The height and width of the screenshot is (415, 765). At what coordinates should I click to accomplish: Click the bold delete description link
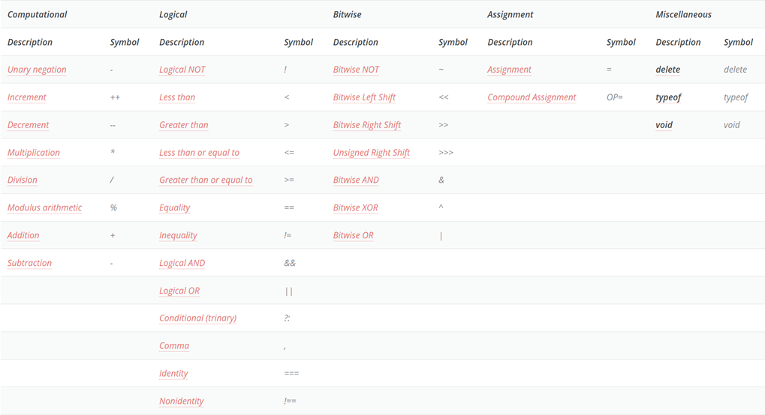click(667, 70)
